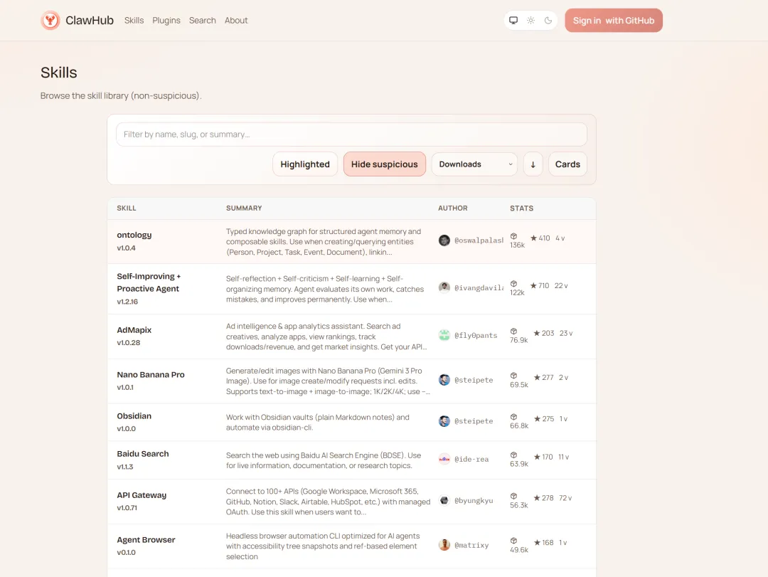Click the star icon beside 170
The width and height of the screenshot is (768, 577).
tap(538, 457)
